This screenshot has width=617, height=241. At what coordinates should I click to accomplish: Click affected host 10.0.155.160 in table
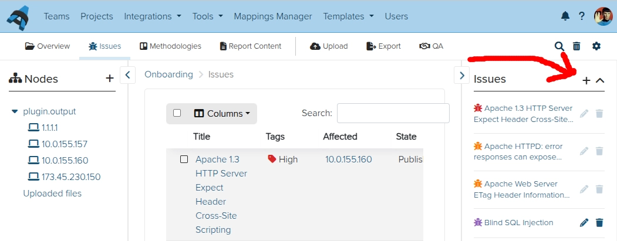pos(348,159)
